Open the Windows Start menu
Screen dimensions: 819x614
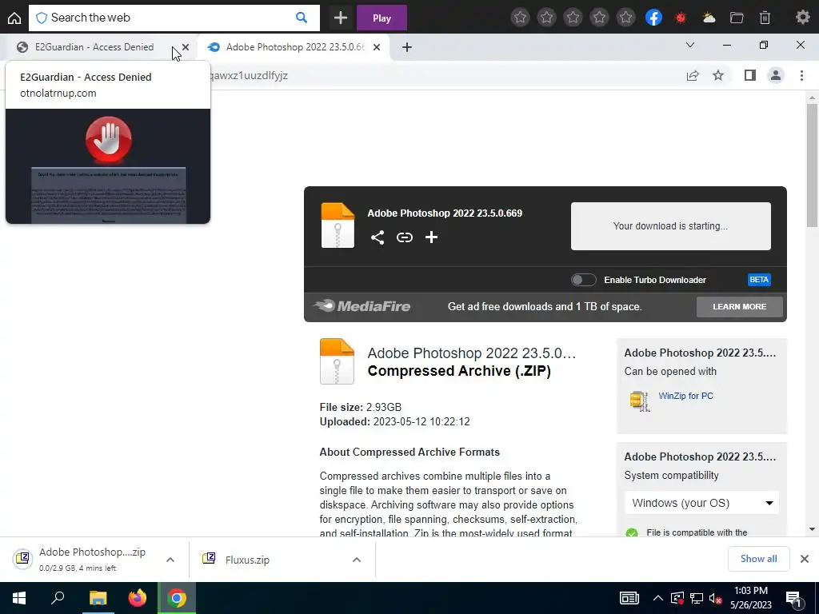pyautogui.click(x=19, y=598)
